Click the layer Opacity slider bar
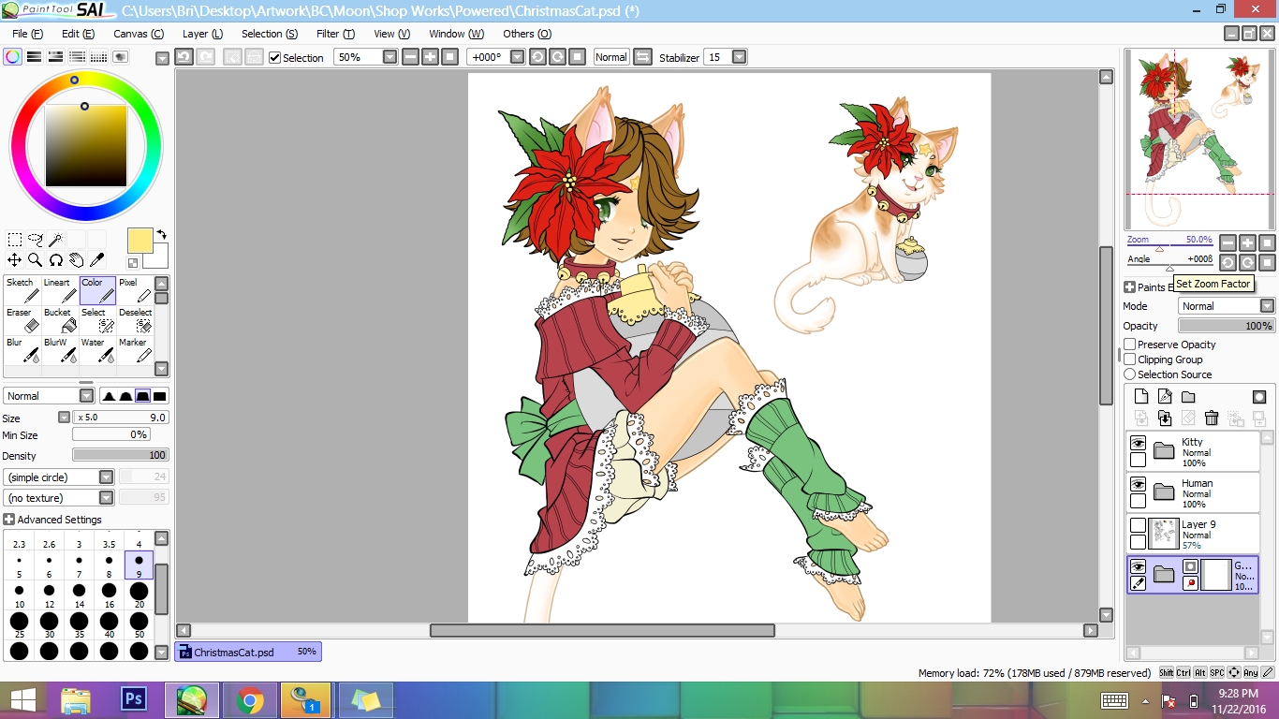The height and width of the screenshot is (719, 1279). [1227, 326]
